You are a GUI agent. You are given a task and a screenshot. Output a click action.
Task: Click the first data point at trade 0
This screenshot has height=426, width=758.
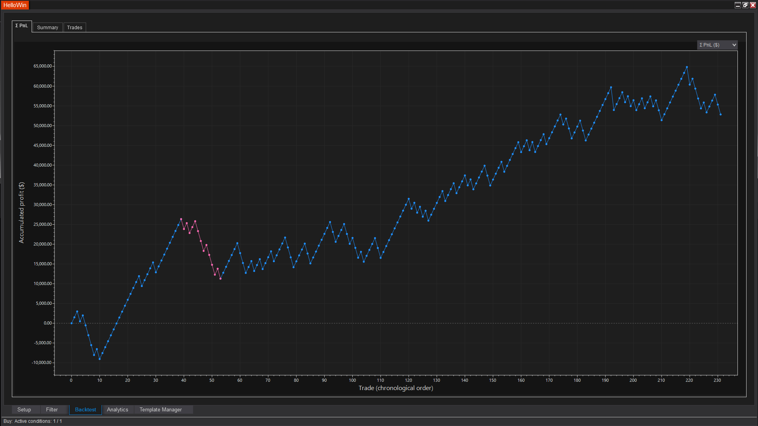(x=71, y=323)
